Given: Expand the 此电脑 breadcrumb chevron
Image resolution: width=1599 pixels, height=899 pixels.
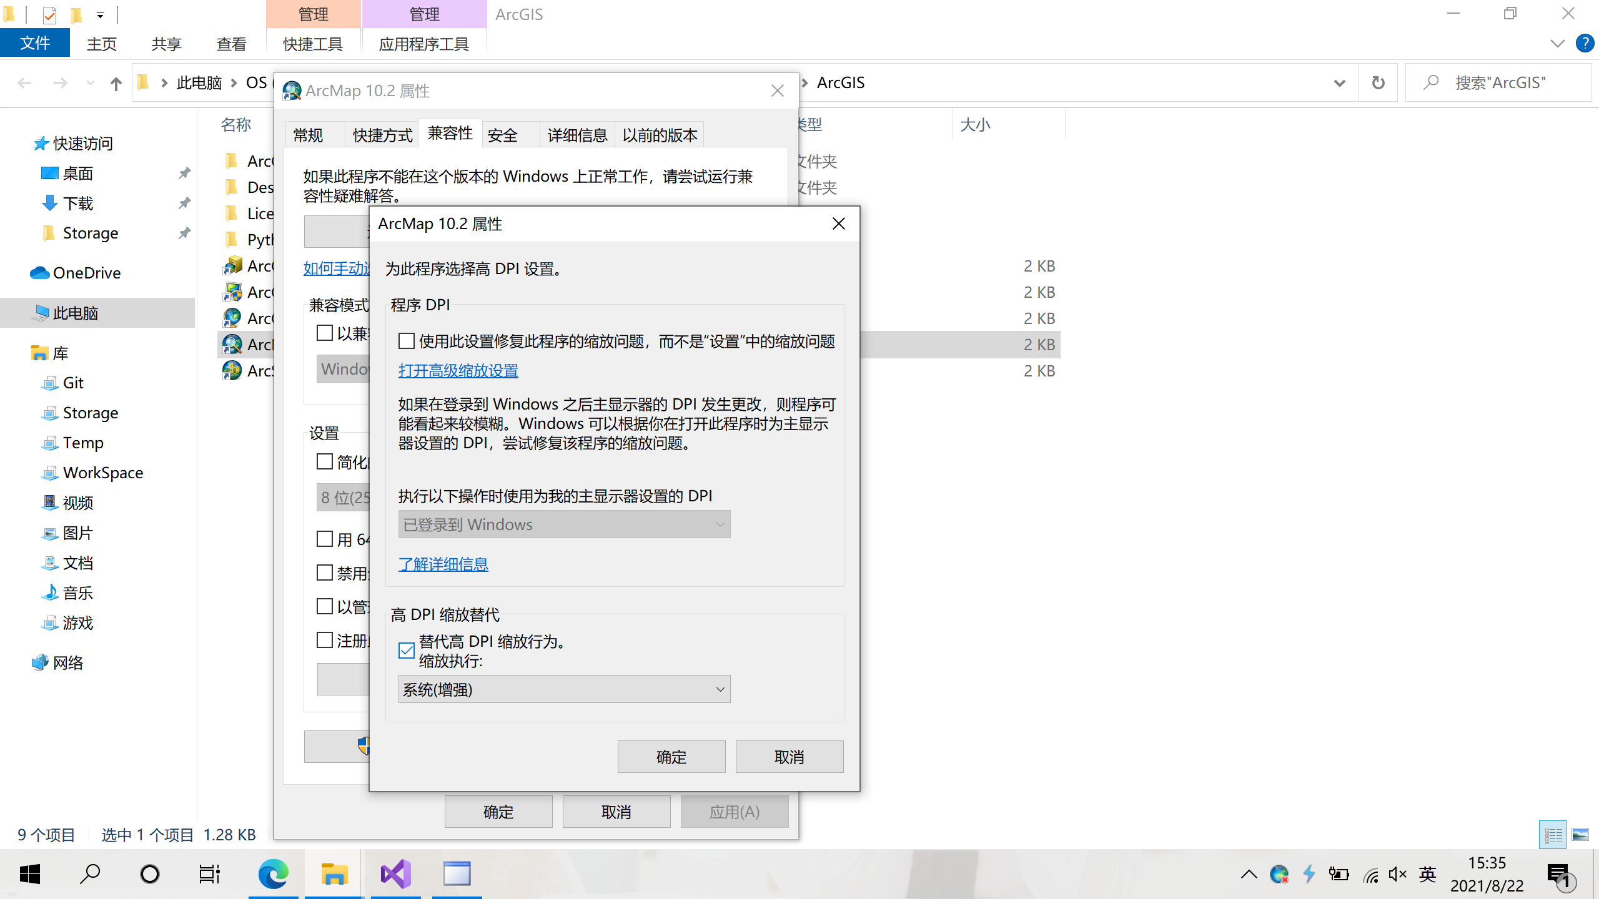Looking at the screenshot, I should (234, 83).
